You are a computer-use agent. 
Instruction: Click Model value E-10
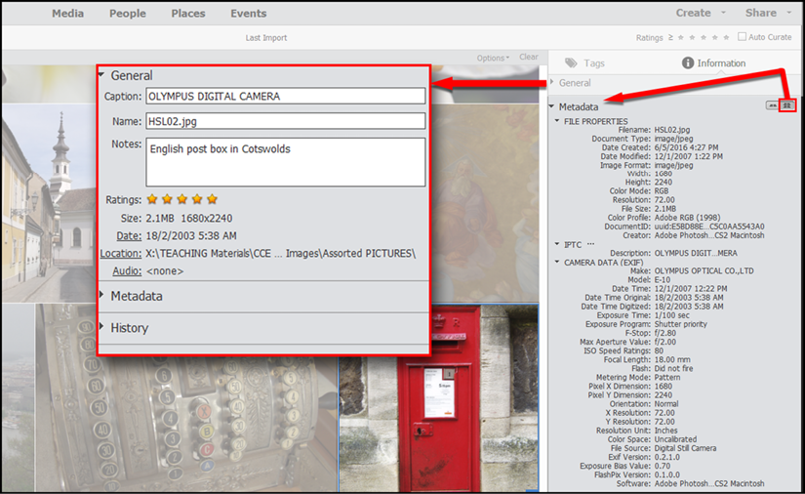(663, 279)
